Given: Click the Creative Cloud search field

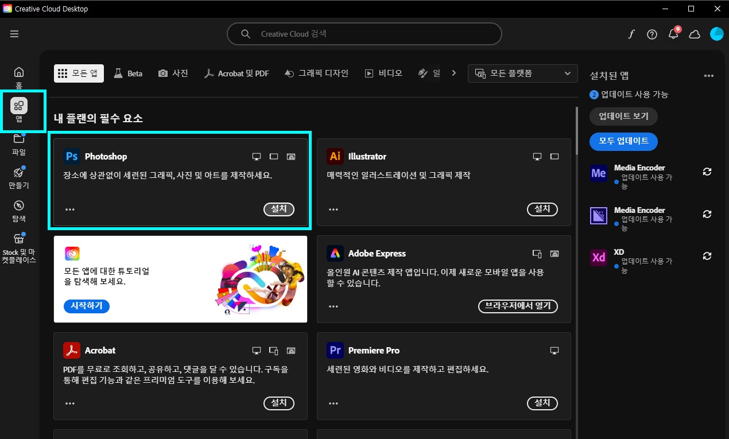Looking at the screenshot, I should click(x=364, y=34).
